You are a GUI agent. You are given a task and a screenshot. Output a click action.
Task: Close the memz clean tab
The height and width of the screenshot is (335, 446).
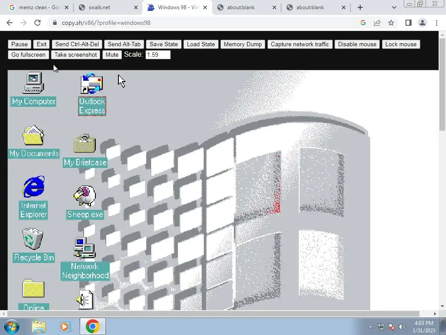click(67, 8)
